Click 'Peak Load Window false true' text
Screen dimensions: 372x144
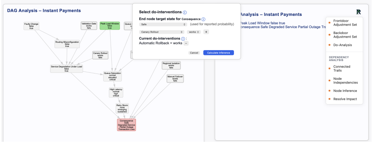[x=262, y=23]
